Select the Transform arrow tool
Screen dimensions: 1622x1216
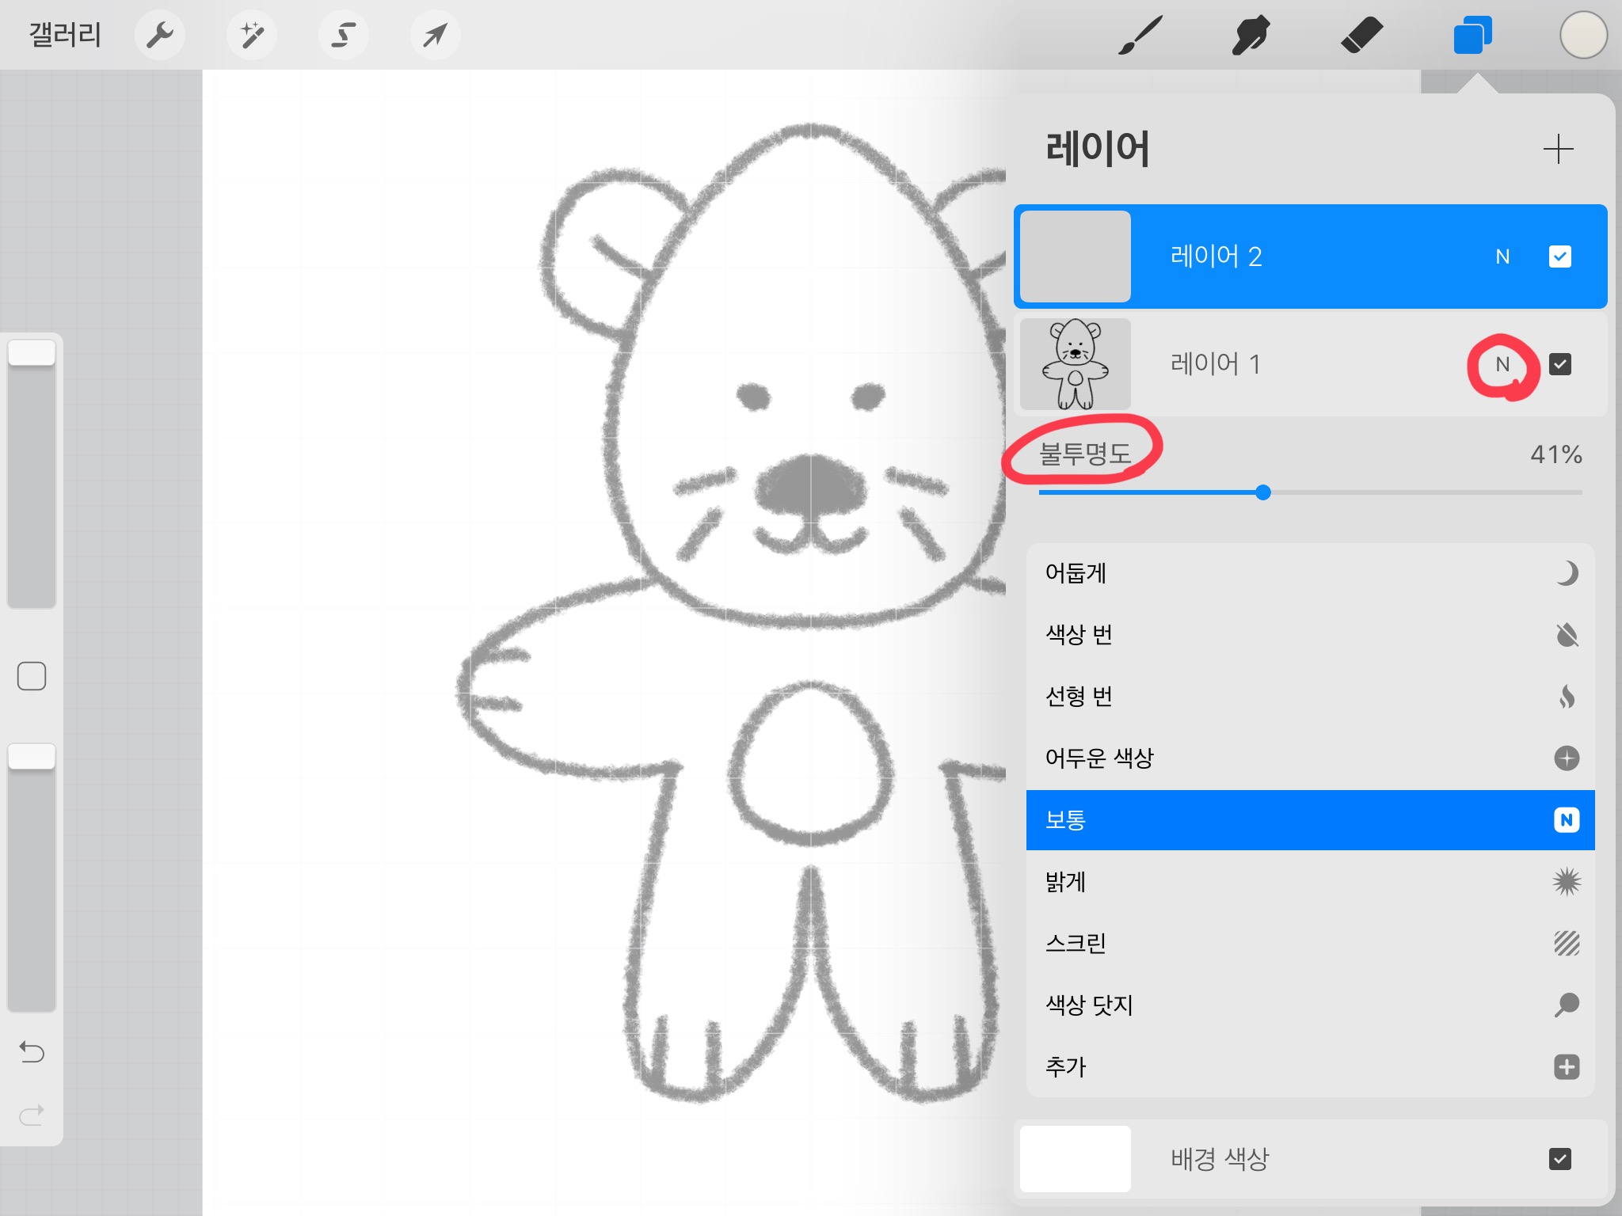[x=435, y=35]
